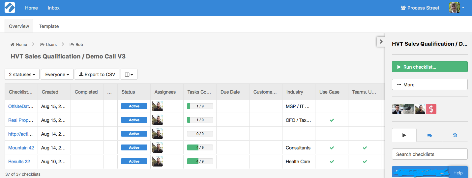Image resolution: width=472 pixels, height=178 pixels.
Task: Open the activity history sidebar tab
Action: (x=455, y=135)
